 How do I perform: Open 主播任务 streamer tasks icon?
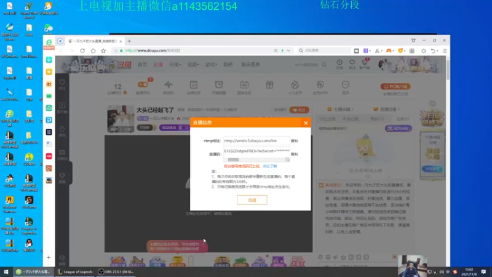(x=193, y=87)
